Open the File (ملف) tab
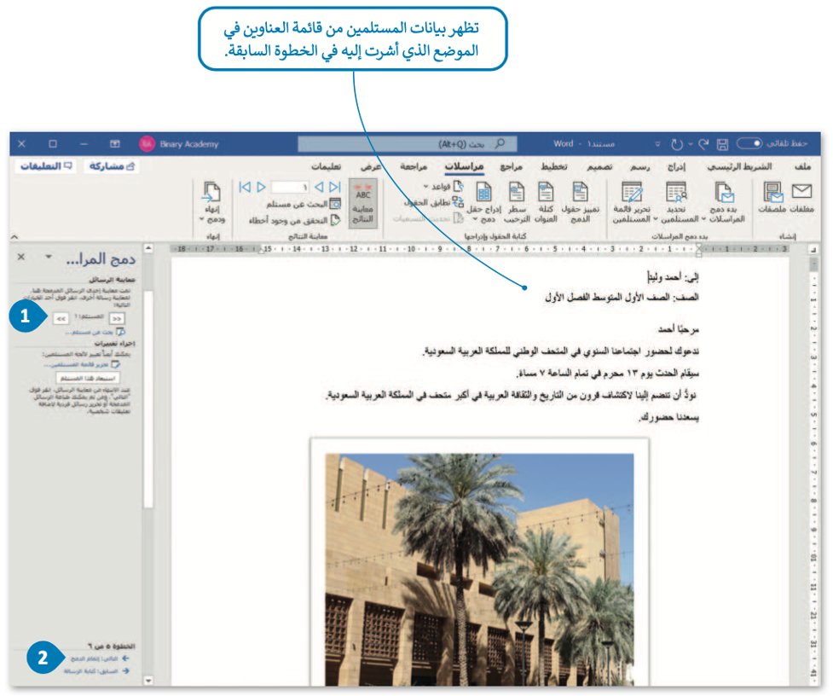Image resolution: width=833 pixels, height=696 pixels. 802,166
